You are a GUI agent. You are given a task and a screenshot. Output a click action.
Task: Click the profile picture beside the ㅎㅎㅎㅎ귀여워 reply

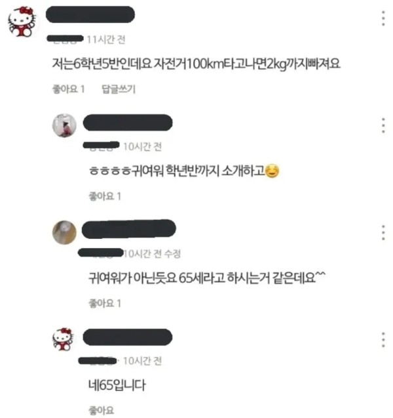64,125
